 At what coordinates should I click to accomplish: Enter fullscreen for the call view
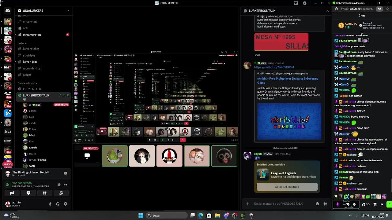[x=236, y=140]
